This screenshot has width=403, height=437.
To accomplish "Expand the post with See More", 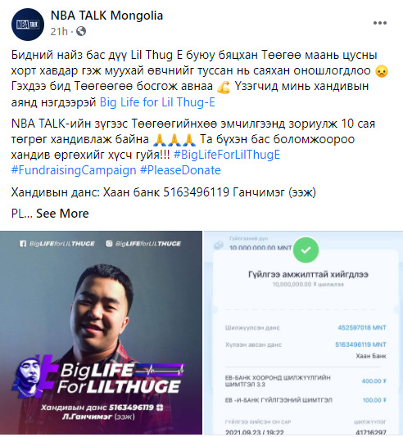I will (62, 214).
